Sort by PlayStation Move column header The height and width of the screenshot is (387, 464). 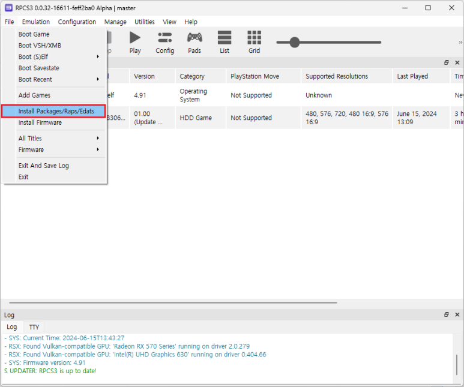point(264,76)
